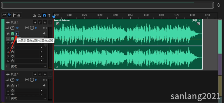Open effect list arrow for slot 5 of 轨道 1
The image size is (224, 103).
click(41, 56)
